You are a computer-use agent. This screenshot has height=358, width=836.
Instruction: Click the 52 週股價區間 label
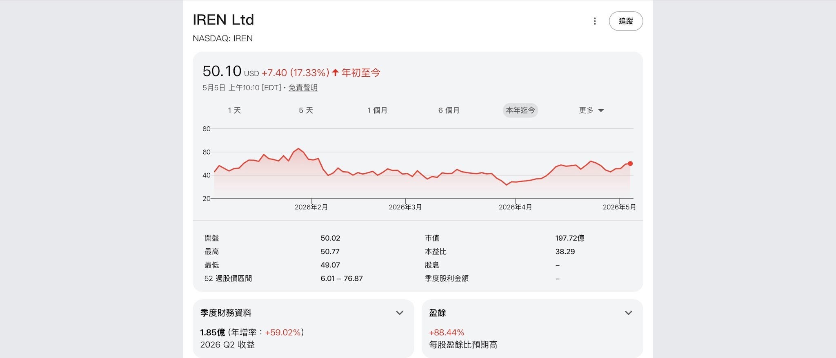click(228, 278)
